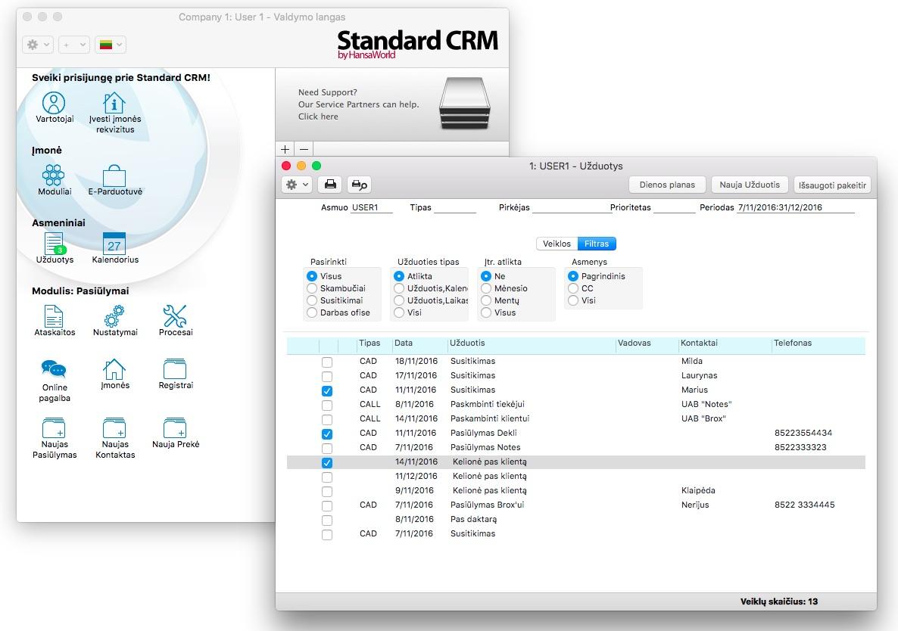Select the Darbas ofise radio option
The image size is (898, 631).
311,312
